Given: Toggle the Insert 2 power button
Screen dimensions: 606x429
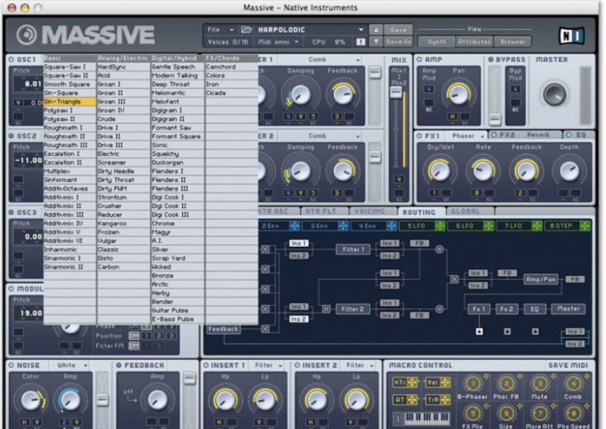Looking at the screenshot, I should 297,365.
